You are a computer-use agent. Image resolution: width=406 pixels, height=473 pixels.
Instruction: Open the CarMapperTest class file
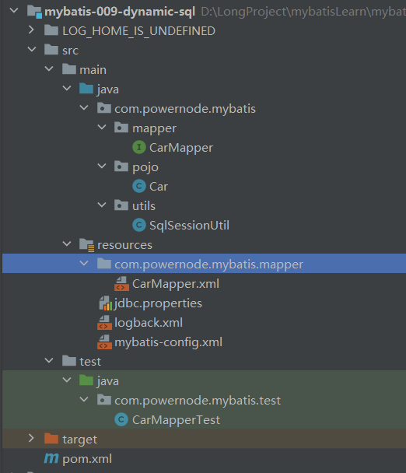pyautogui.click(x=176, y=420)
